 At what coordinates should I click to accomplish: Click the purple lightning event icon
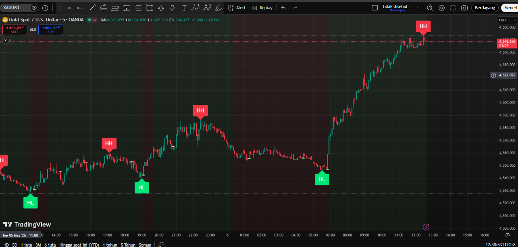[x=426, y=227]
